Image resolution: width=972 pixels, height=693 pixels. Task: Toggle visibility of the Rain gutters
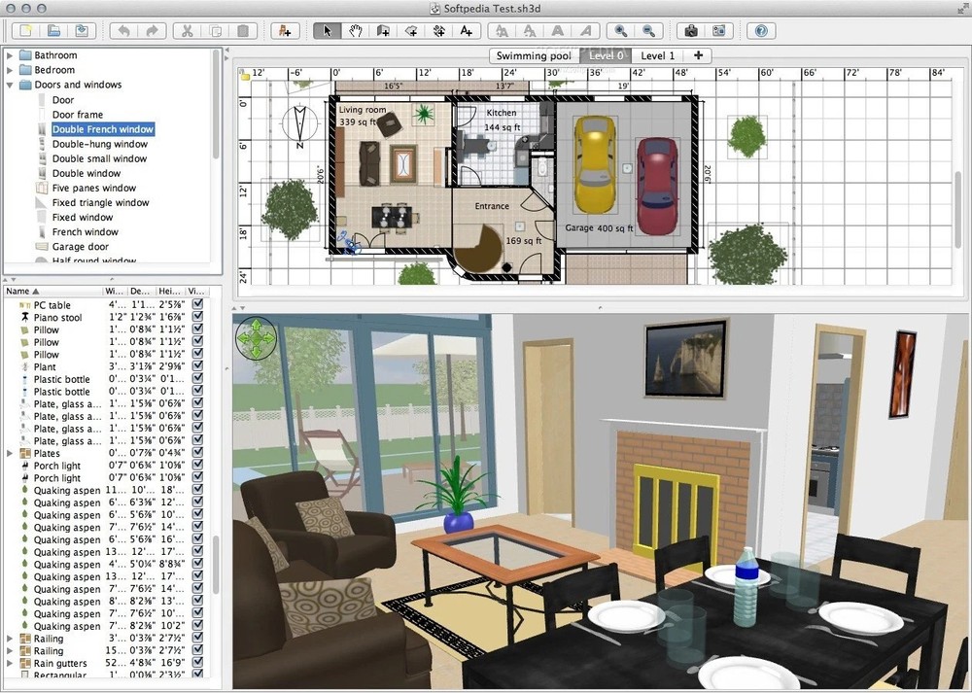coord(195,664)
